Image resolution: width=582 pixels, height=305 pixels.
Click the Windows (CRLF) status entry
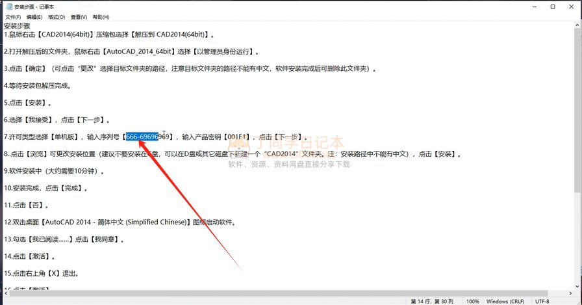point(505,301)
